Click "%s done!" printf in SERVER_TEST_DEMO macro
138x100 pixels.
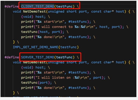coord(56,88)
